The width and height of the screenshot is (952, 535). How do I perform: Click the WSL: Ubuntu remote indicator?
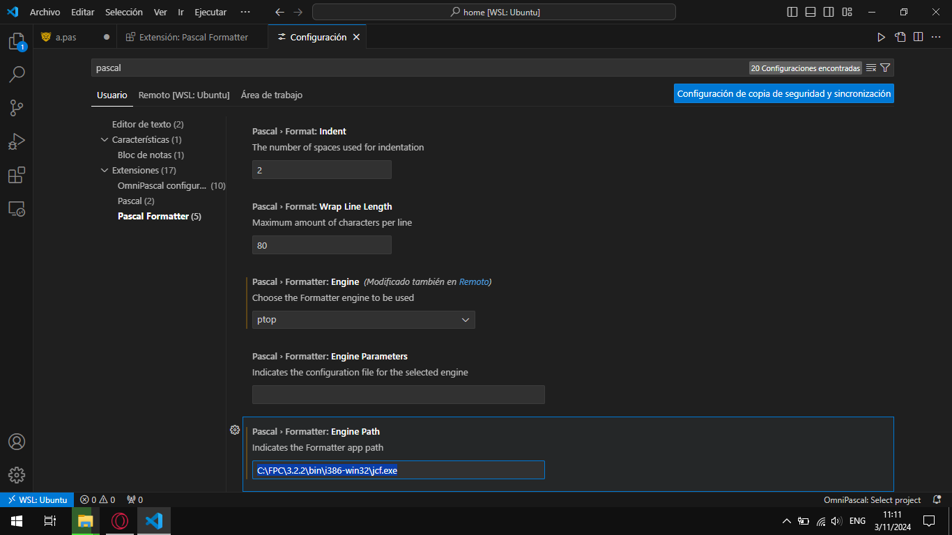click(37, 499)
